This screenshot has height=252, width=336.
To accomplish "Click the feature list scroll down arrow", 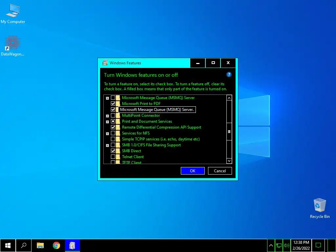I will coord(229,161).
